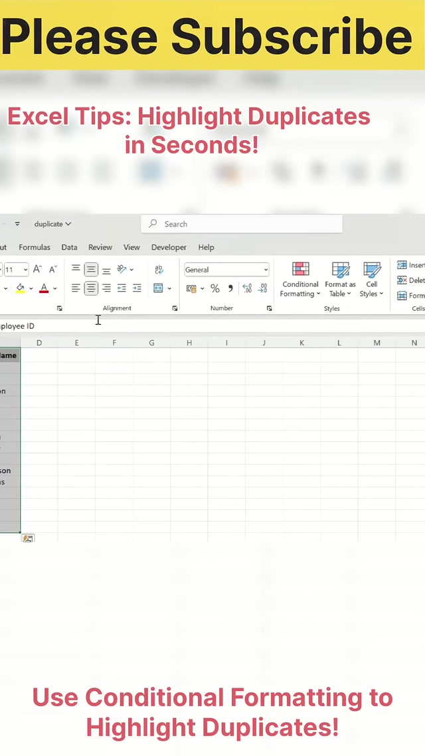425x756 pixels.
Task: Apply percent style to selected cells
Action: click(215, 288)
